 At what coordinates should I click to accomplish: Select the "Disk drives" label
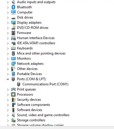[x=25, y=17]
